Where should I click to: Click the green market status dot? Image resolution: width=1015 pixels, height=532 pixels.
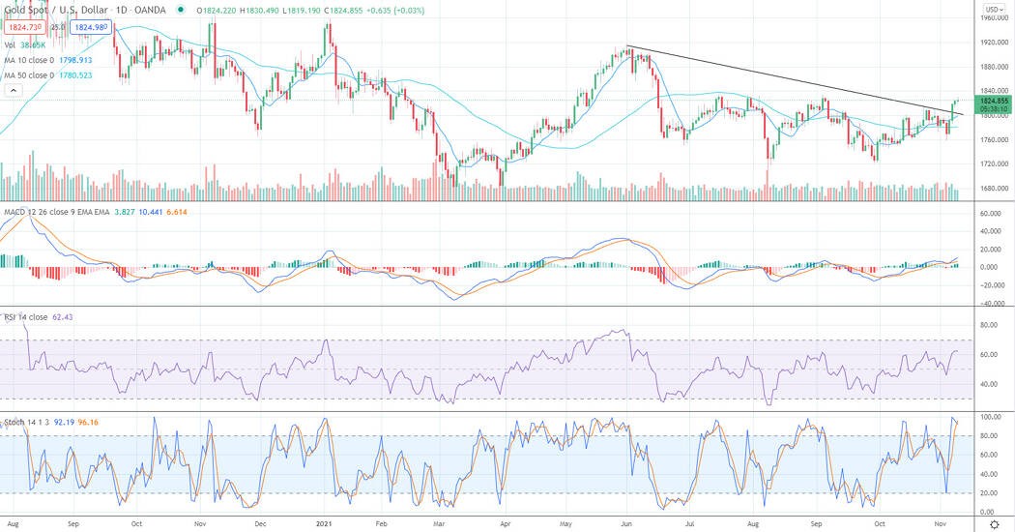point(181,10)
